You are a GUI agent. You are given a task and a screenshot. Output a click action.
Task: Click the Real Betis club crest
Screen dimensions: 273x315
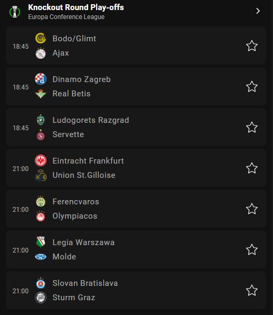pos(41,94)
